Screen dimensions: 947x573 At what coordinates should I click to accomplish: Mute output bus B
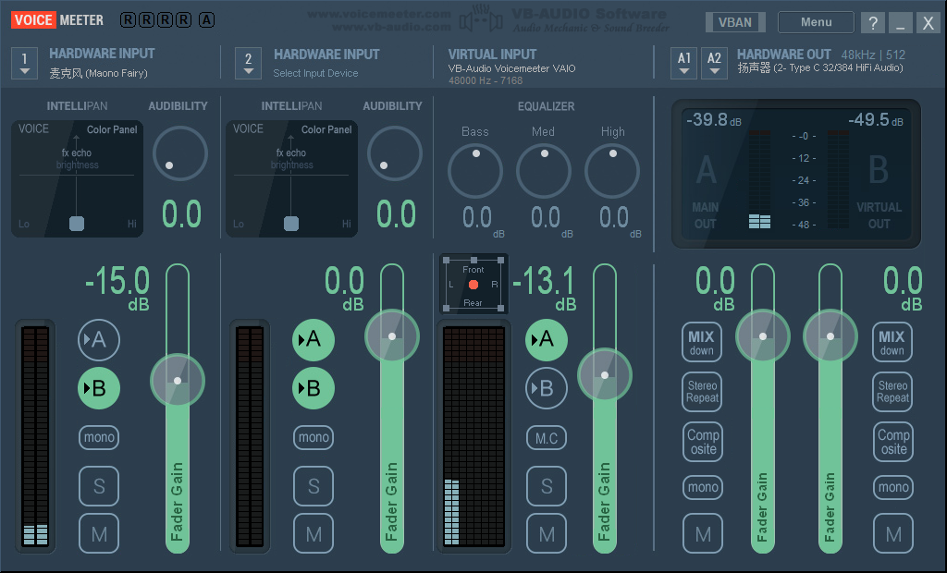(893, 534)
